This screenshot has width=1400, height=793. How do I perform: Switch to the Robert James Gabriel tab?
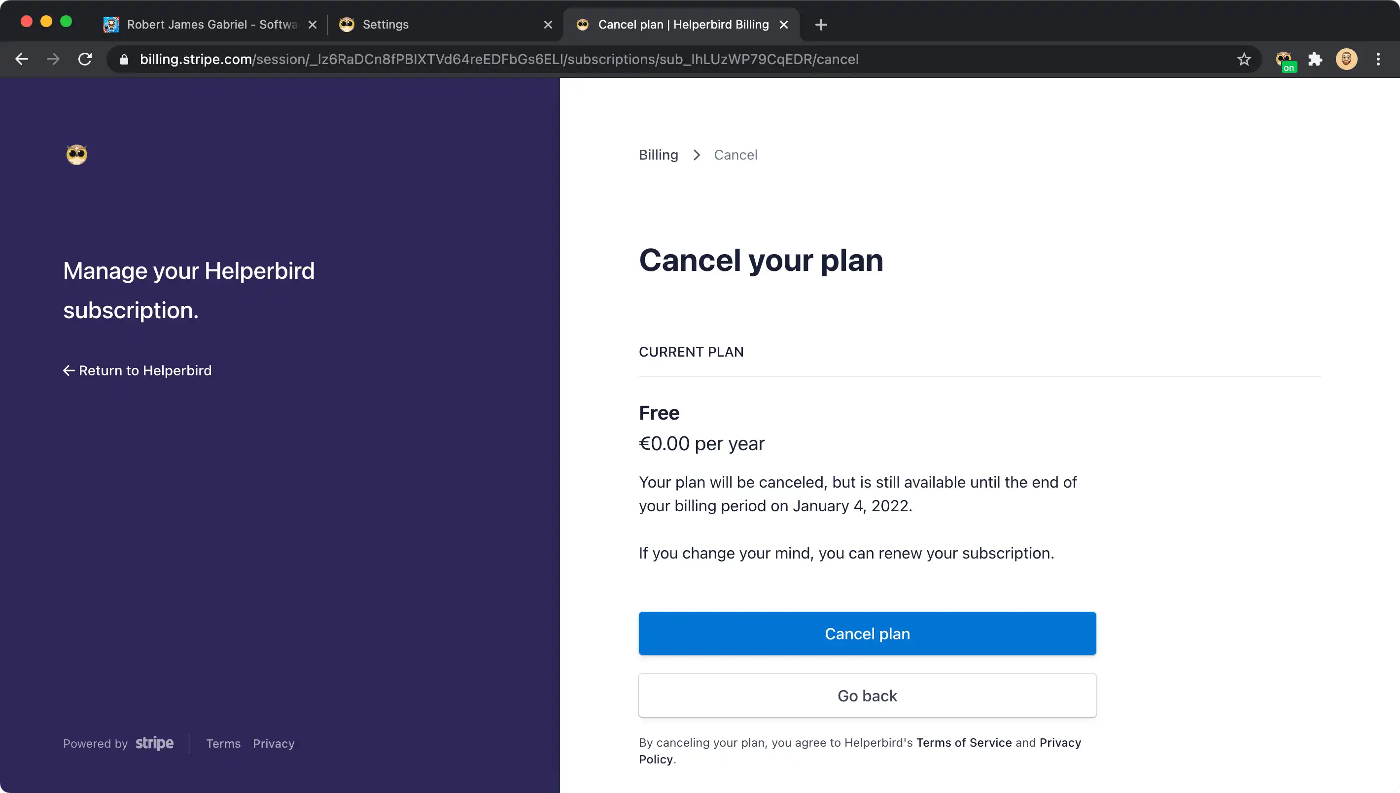[210, 25]
